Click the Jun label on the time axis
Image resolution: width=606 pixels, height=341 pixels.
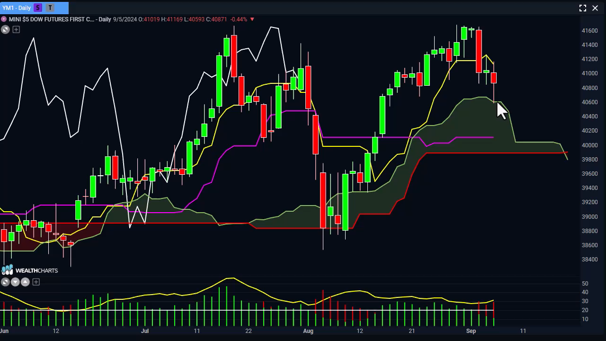pyautogui.click(x=5, y=331)
